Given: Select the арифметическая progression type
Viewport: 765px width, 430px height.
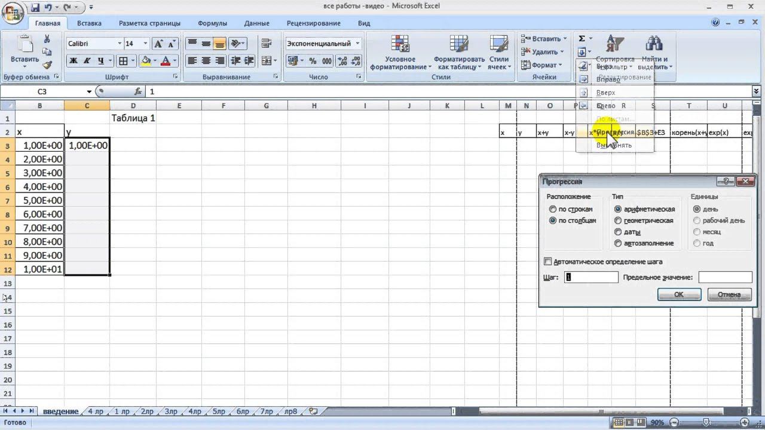Looking at the screenshot, I should coord(618,209).
